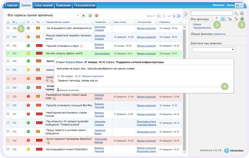249x158 pixels.
Task: Go to the first page of requests
Action: click(x=159, y=16)
